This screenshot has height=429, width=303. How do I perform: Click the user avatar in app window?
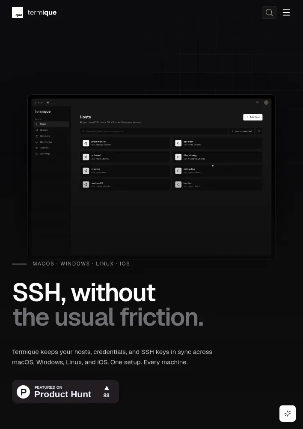tap(266, 103)
